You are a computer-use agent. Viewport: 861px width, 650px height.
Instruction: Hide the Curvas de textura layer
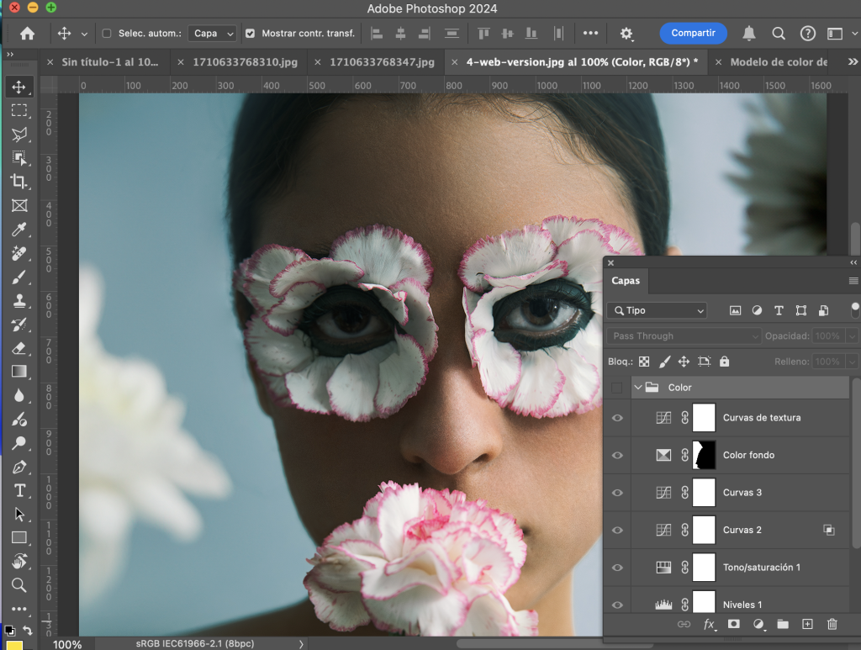pos(618,418)
